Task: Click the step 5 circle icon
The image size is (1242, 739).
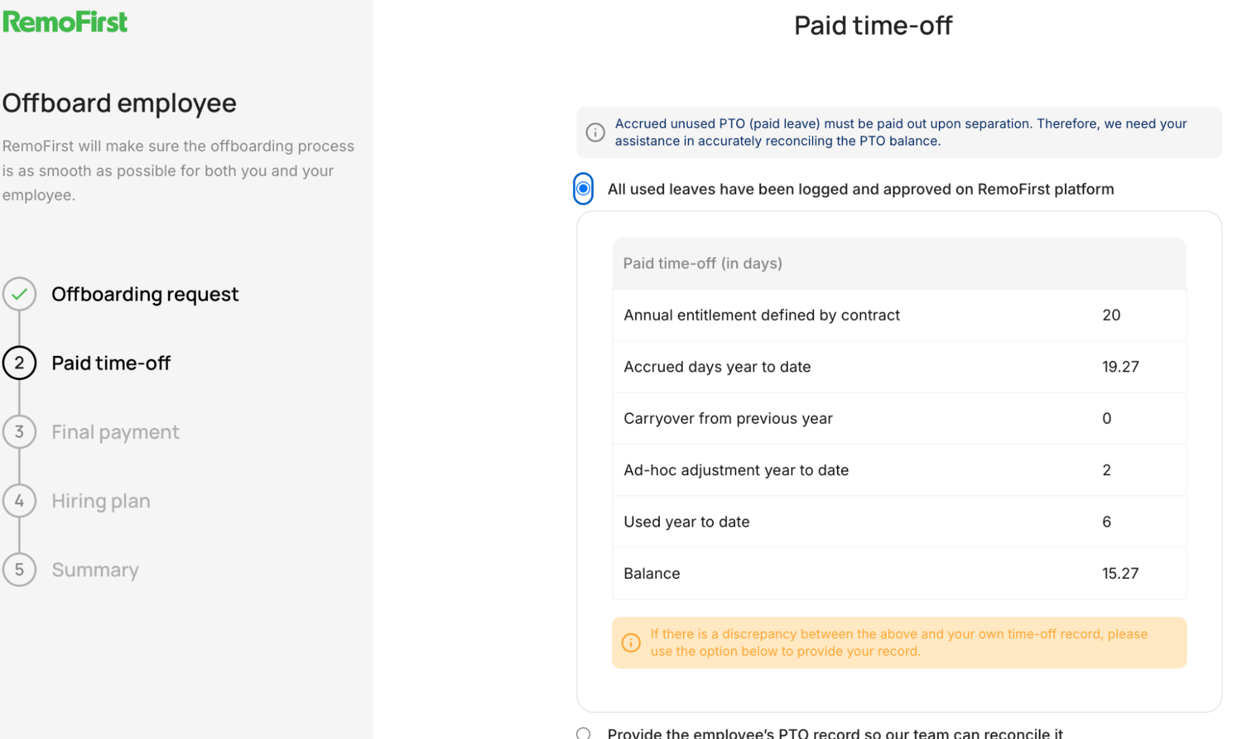Action: [x=19, y=569]
